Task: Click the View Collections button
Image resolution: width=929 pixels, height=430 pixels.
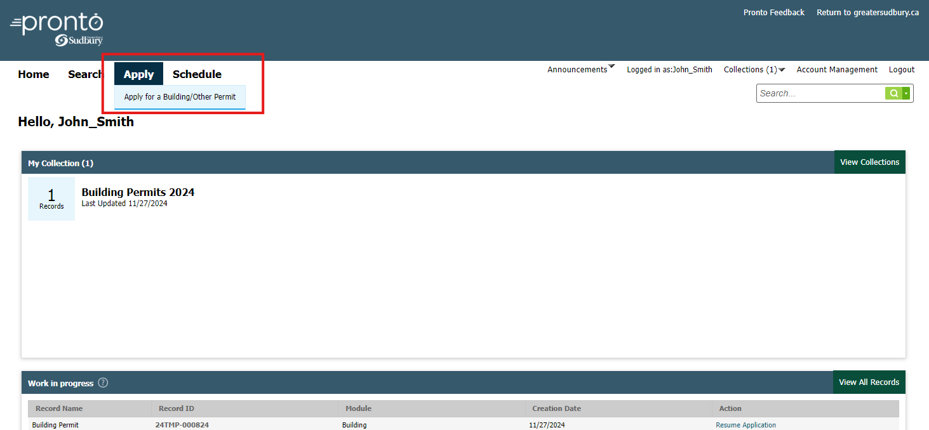Action: (869, 162)
